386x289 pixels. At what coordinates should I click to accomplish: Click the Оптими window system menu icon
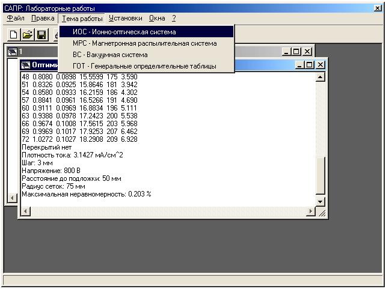point(26,65)
